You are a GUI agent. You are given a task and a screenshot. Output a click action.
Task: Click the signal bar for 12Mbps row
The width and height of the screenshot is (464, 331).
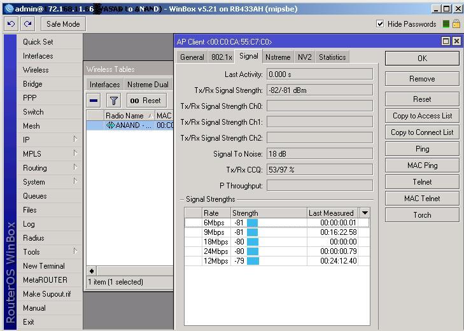tap(253, 261)
